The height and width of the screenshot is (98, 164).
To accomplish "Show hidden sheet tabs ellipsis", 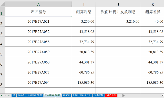I will pos(9,95).
